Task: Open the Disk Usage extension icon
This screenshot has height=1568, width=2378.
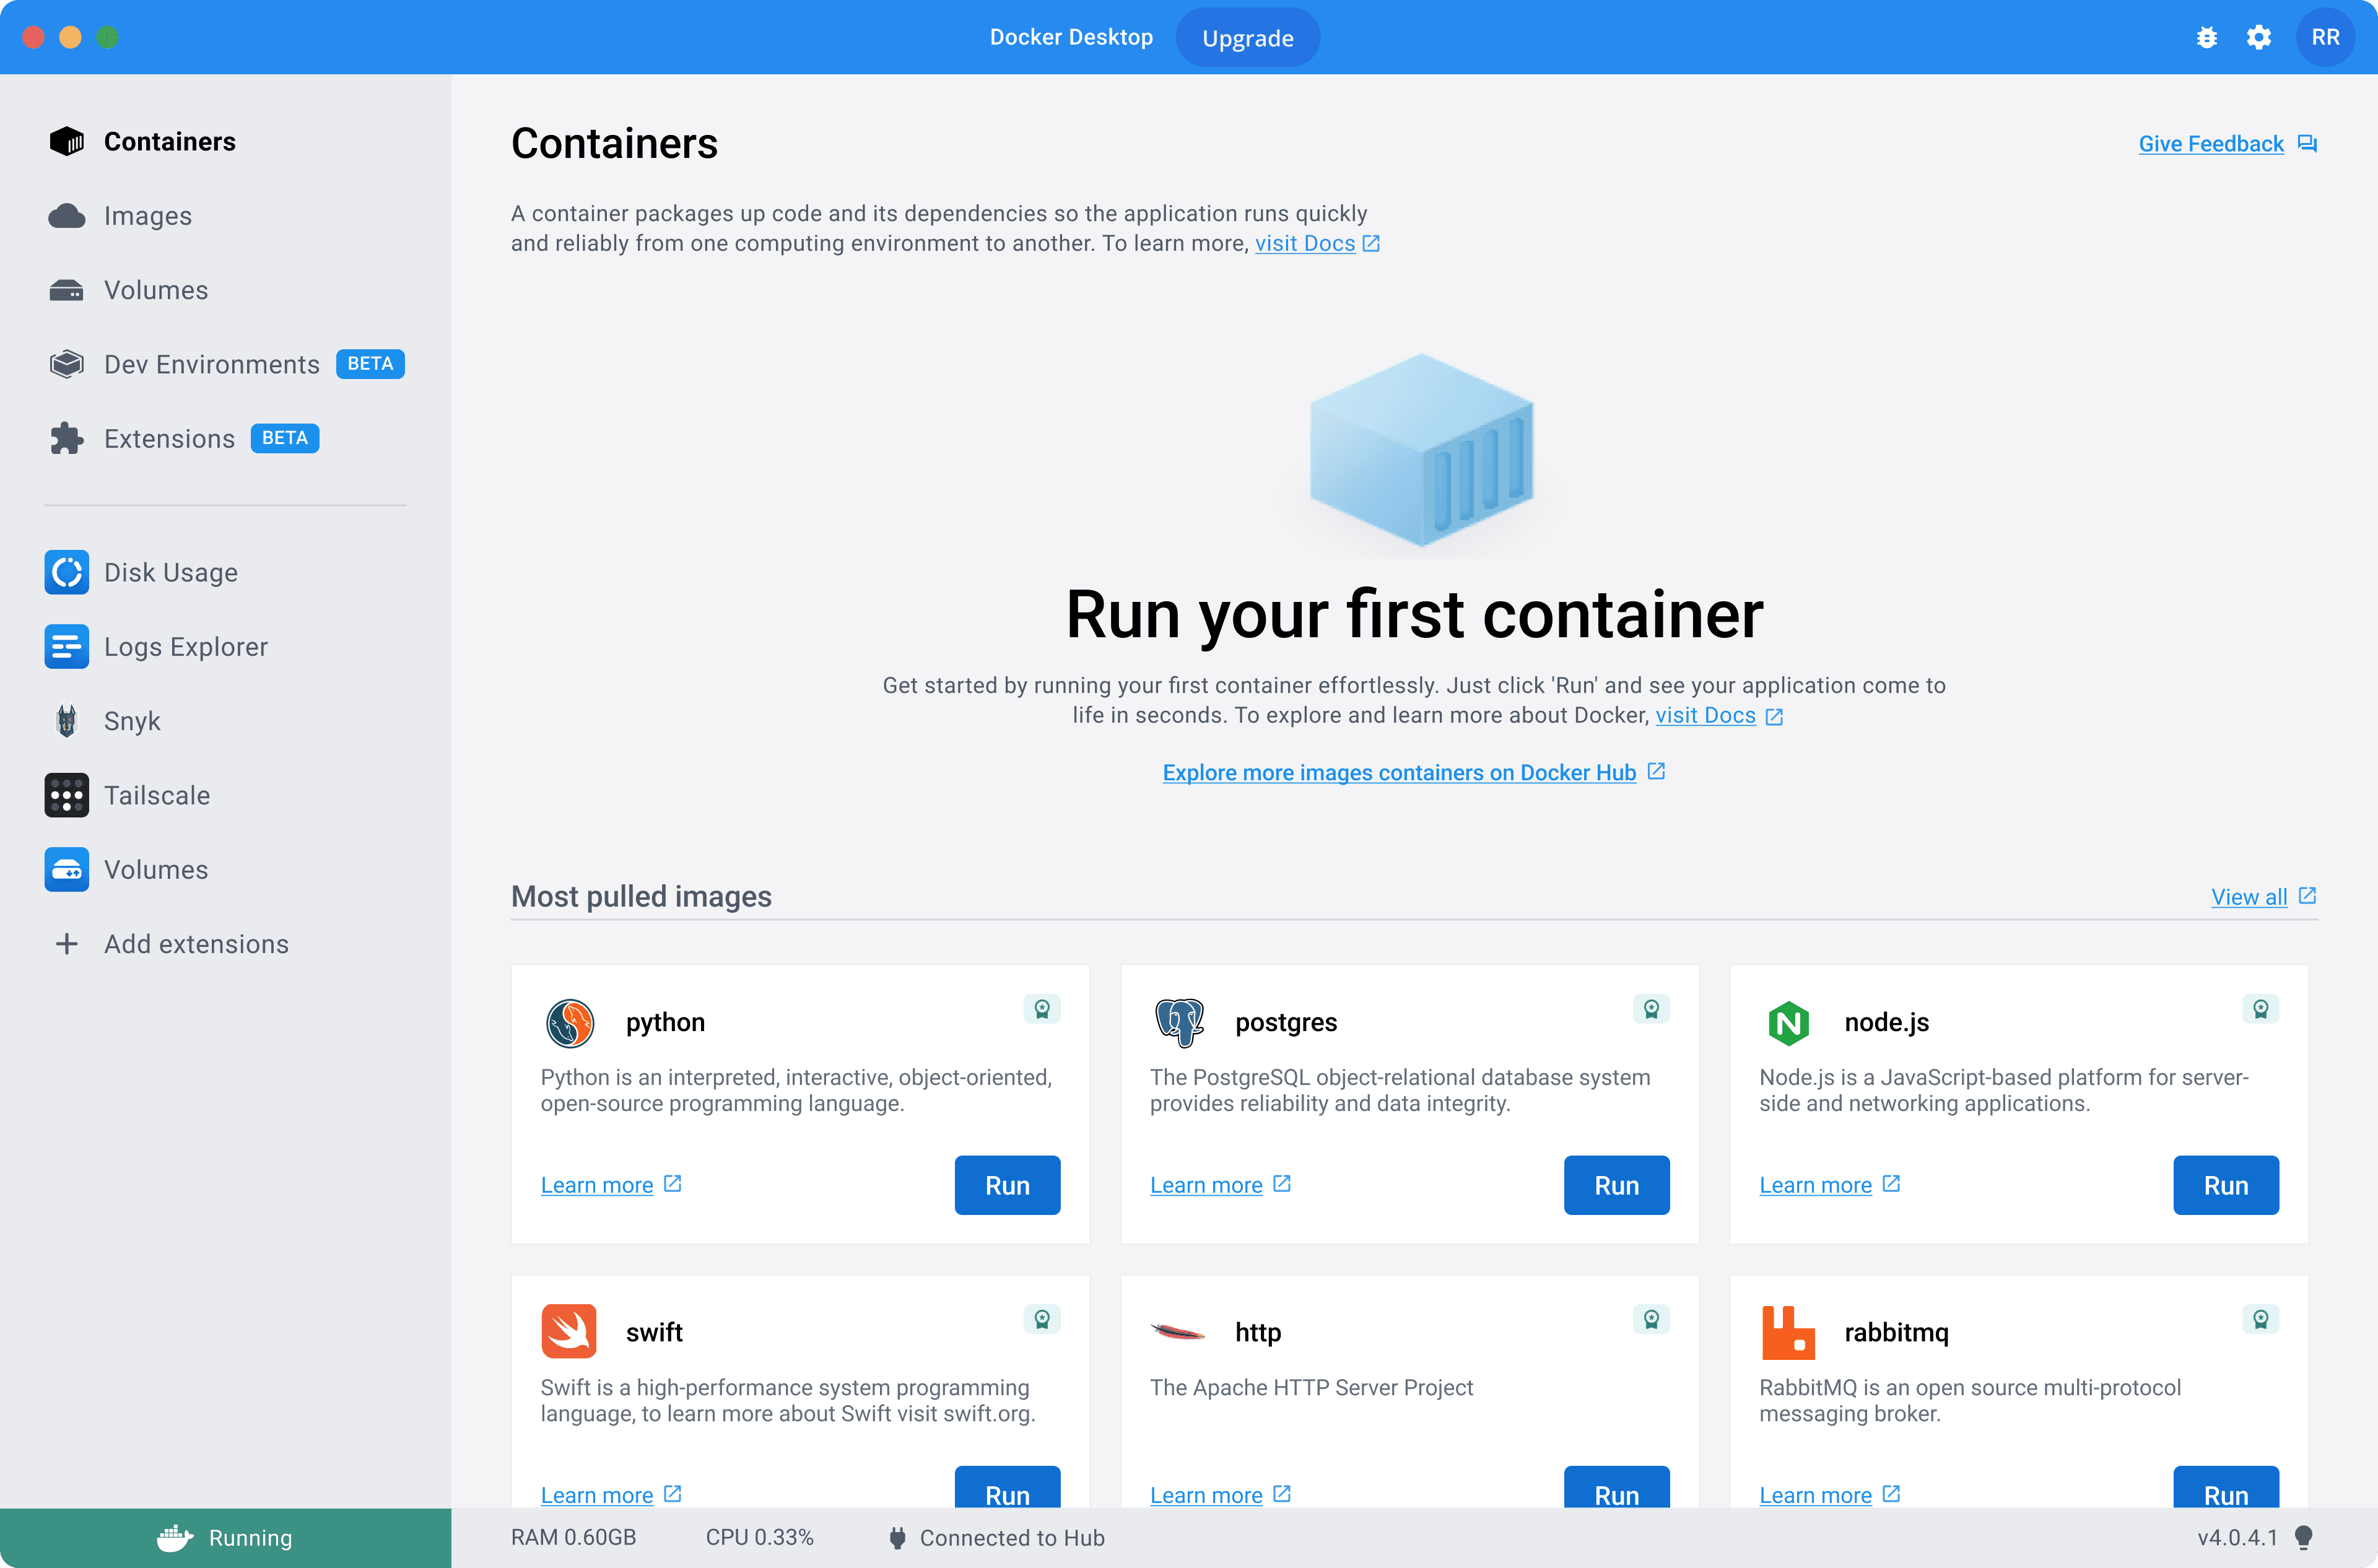Action: (x=67, y=572)
